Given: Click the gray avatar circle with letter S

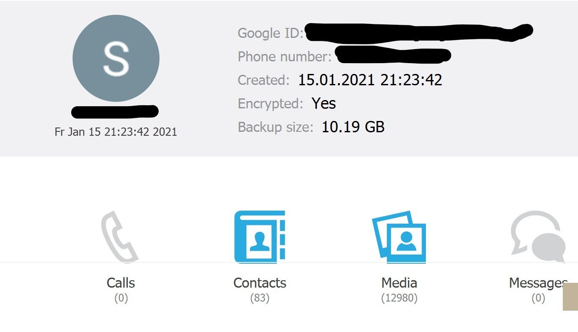Looking at the screenshot, I should tap(116, 59).
